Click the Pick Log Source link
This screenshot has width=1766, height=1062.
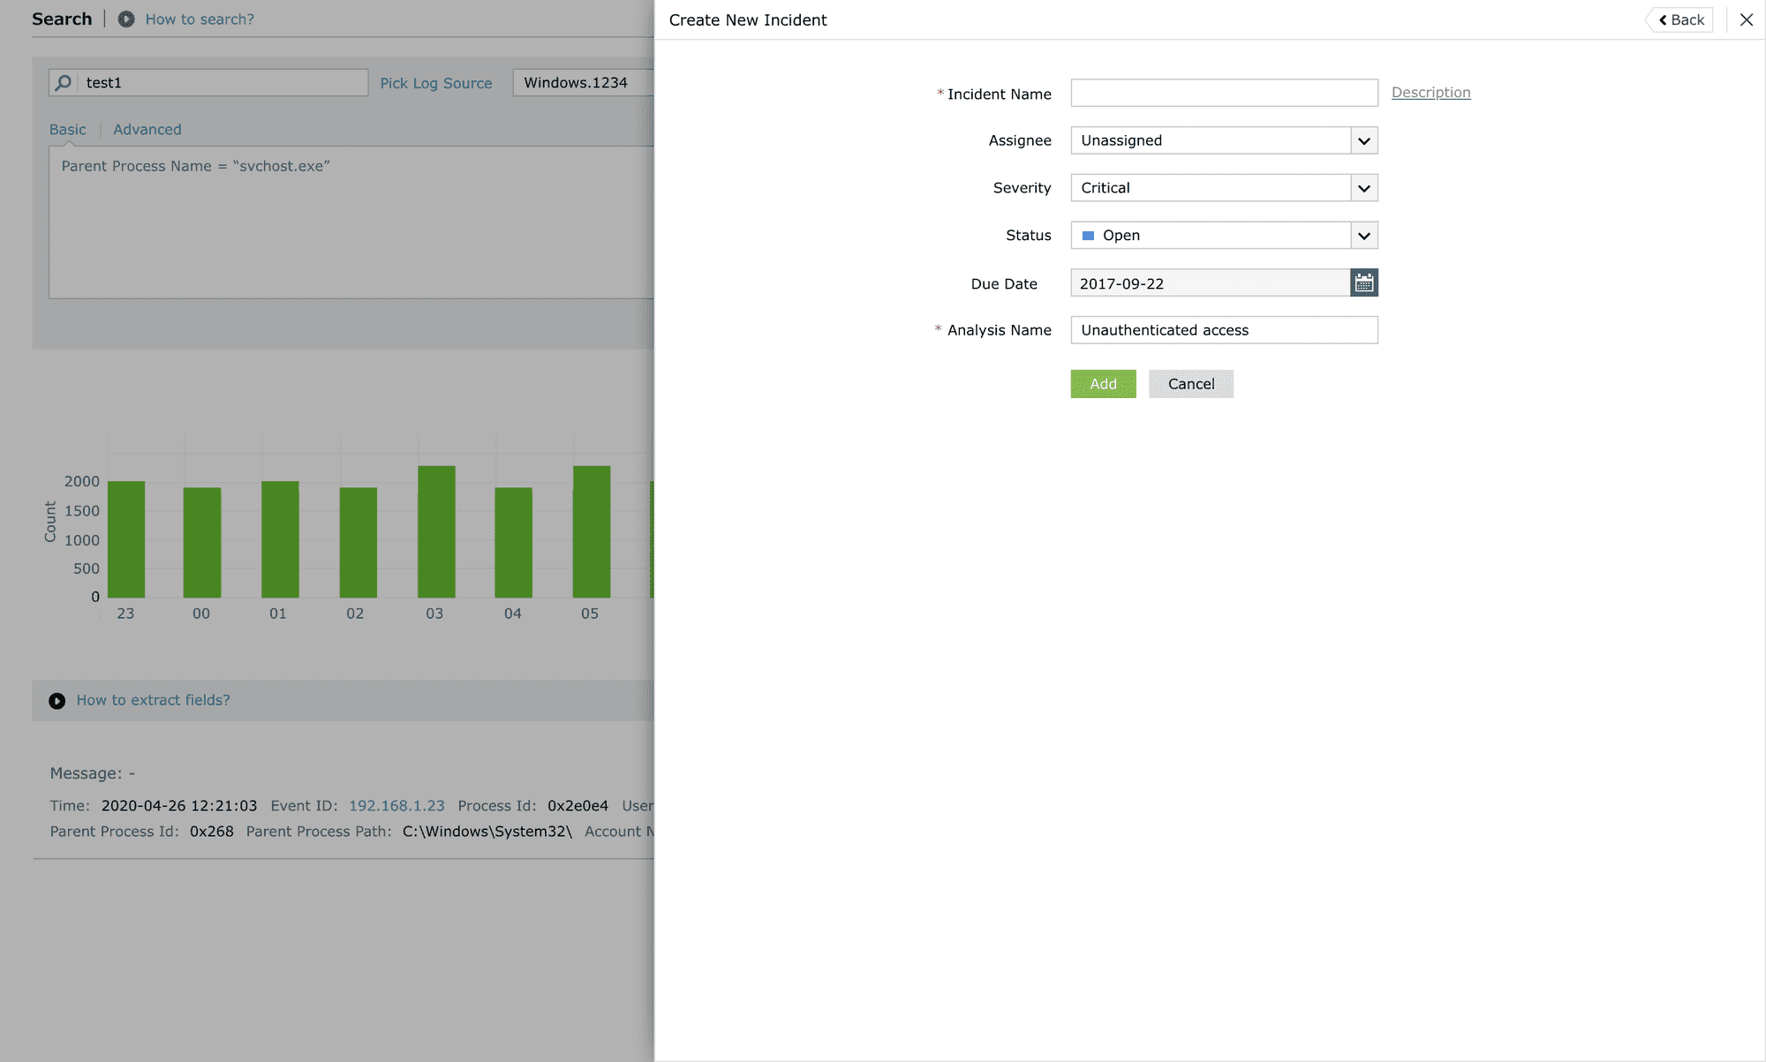coord(436,82)
